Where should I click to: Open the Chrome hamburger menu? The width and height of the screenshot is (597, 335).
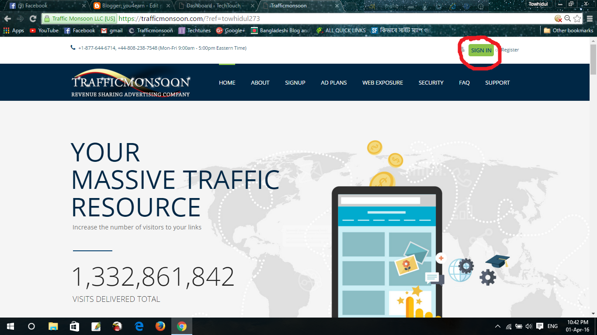tap(590, 19)
